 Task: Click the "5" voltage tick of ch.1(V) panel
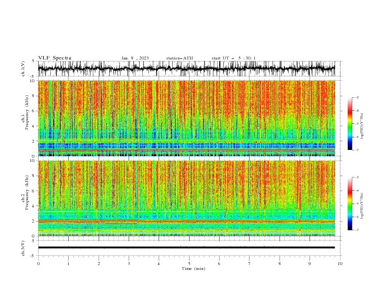(x=34, y=61)
